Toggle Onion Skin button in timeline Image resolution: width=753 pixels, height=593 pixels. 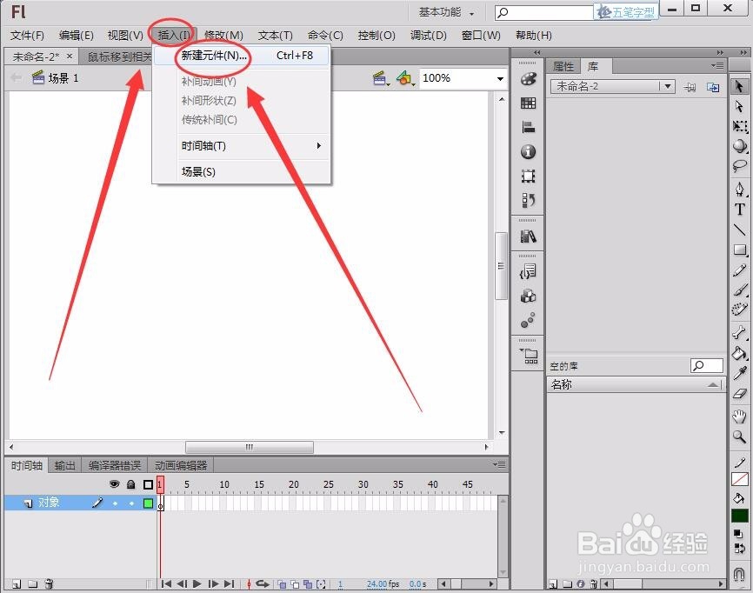(282, 584)
